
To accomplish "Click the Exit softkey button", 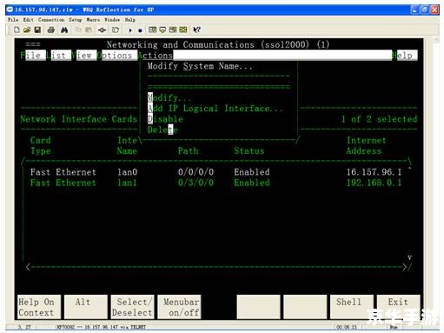I will pos(399,307).
